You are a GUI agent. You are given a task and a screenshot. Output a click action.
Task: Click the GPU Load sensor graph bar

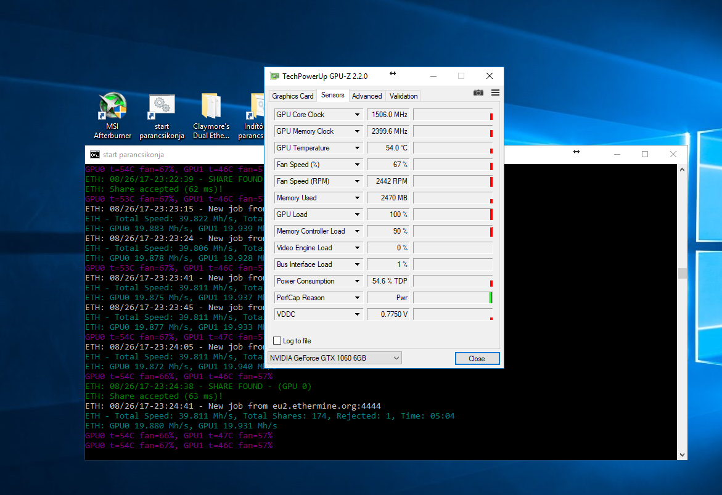(x=453, y=215)
